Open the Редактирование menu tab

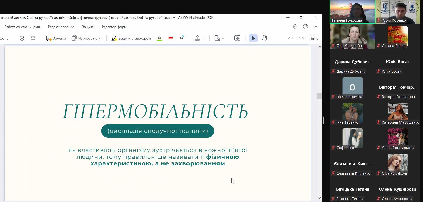[61, 27]
